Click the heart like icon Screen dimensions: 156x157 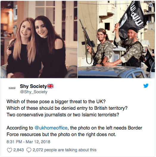click(x=10, y=150)
